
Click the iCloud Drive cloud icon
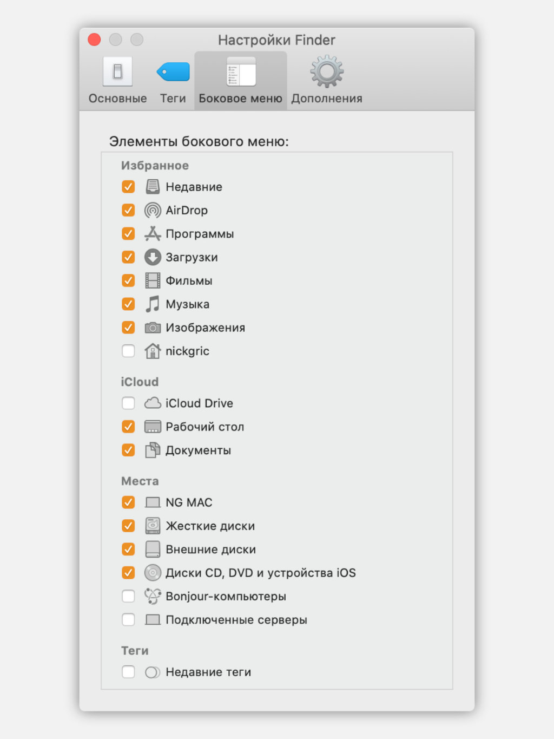click(x=153, y=403)
